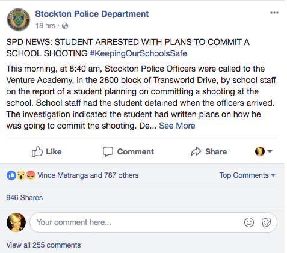This screenshot has width=287, height=253.
Task: Click the blue Like reaction icon
Action: [x=11, y=175]
